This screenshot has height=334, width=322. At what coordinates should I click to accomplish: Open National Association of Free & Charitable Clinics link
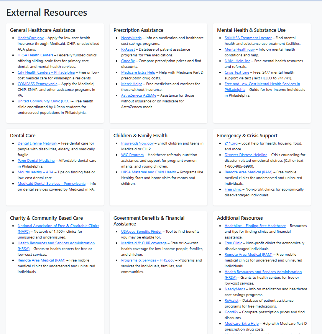(58, 226)
